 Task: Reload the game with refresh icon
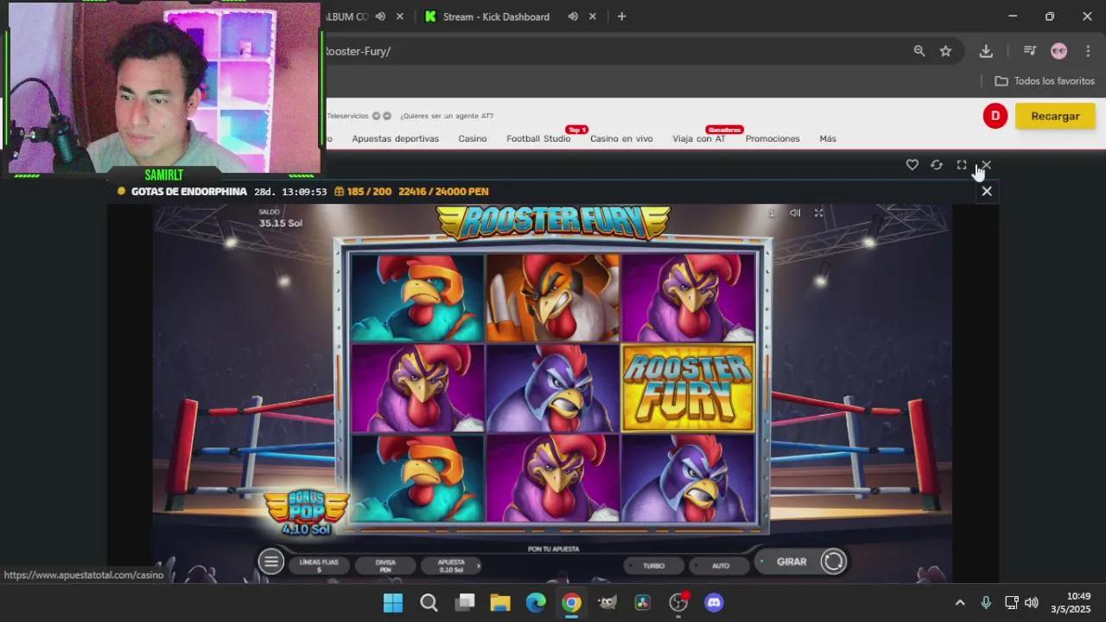937,165
